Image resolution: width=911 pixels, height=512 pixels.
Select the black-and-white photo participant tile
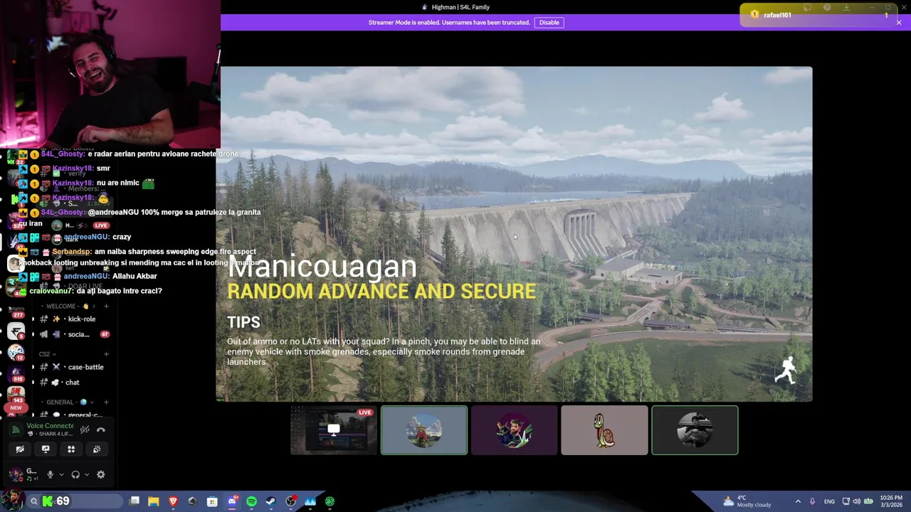pos(695,430)
